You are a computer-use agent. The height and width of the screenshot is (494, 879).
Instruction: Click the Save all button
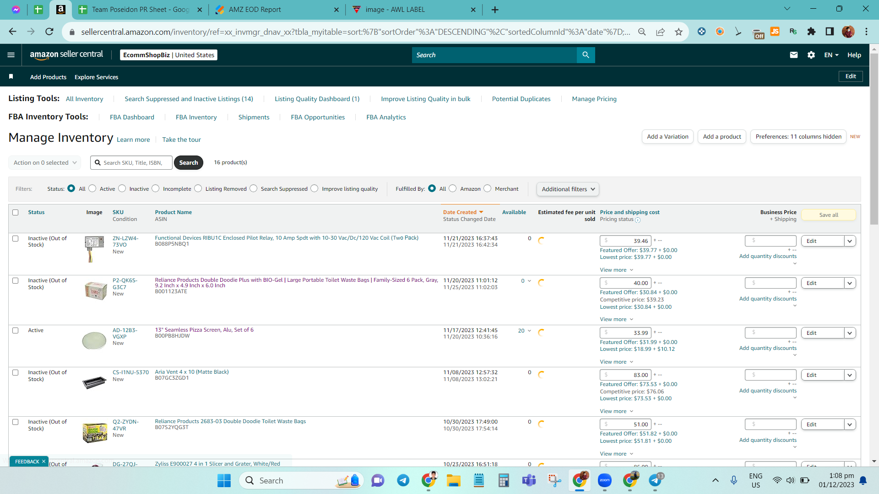(829, 215)
